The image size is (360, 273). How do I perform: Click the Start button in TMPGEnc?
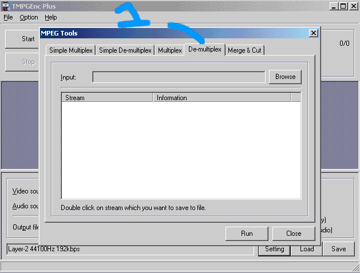[x=22, y=39]
